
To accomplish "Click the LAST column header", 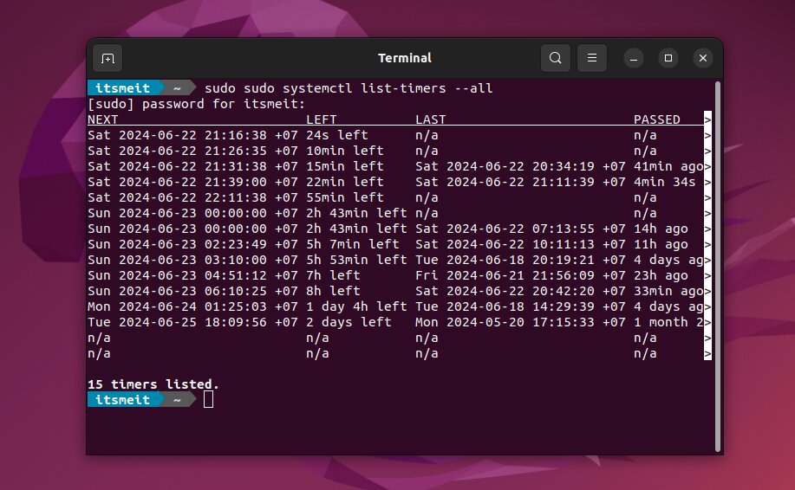I will click(431, 119).
